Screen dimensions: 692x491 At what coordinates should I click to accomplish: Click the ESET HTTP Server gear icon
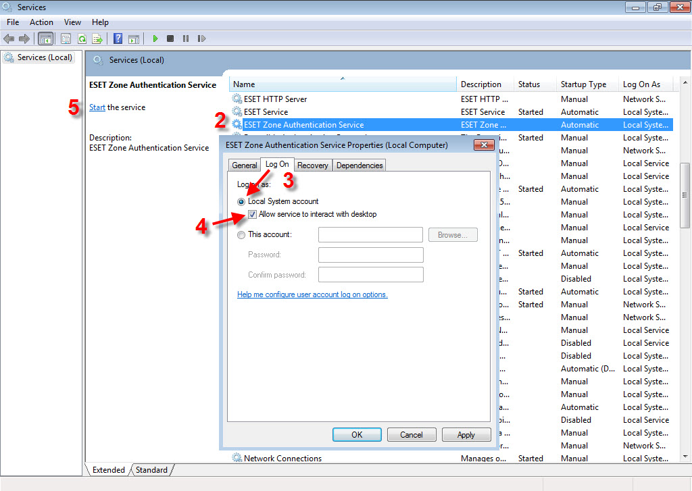pos(237,99)
